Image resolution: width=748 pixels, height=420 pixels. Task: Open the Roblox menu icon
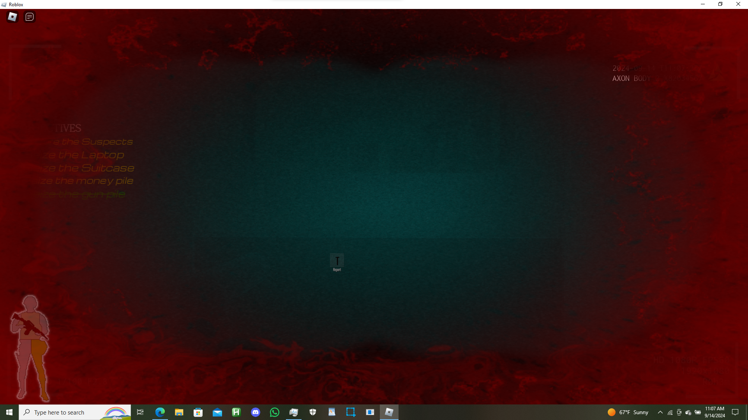click(x=12, y=17)
